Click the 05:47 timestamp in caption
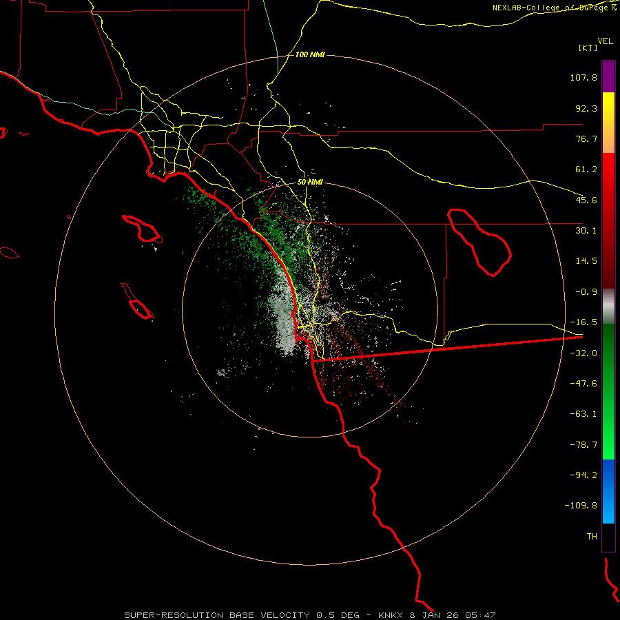Screen dimensions: 620x620 [x=480, y=615]
